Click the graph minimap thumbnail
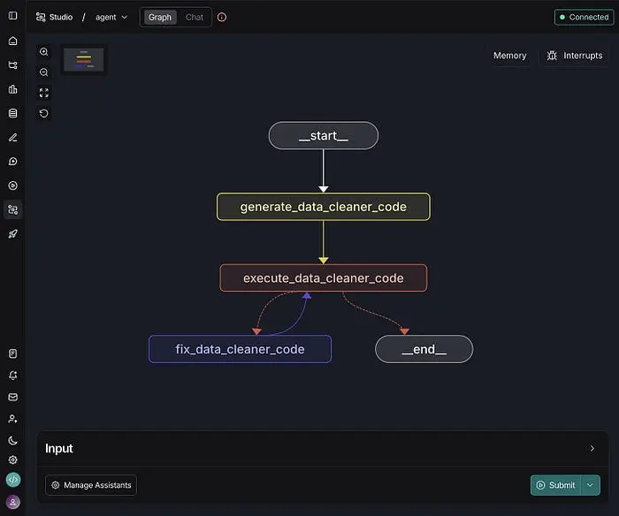The height and width of the screenshot is (516, 619). [84, 60]
